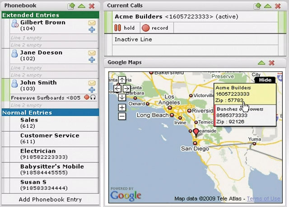Click the Yuma map marker
289x207 pixels.
pos(254,144)
